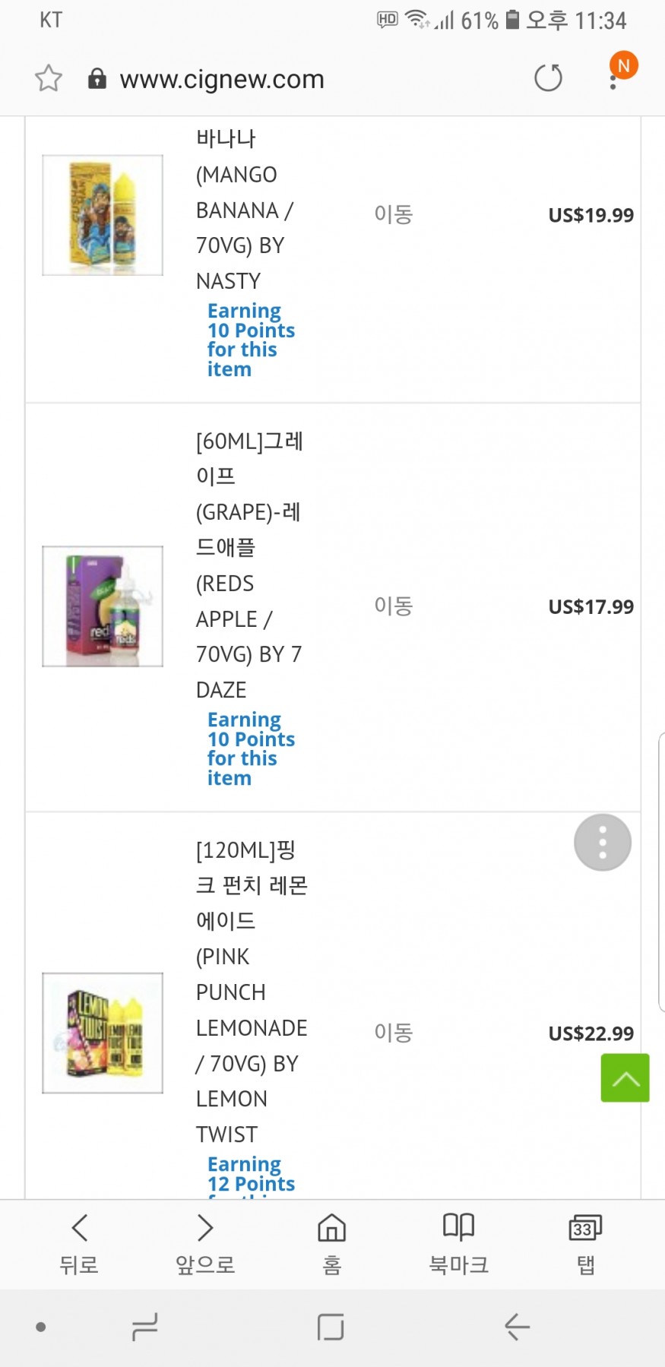Reload the page with refresh icon
Screen dimensions: 665x1367
548,78
